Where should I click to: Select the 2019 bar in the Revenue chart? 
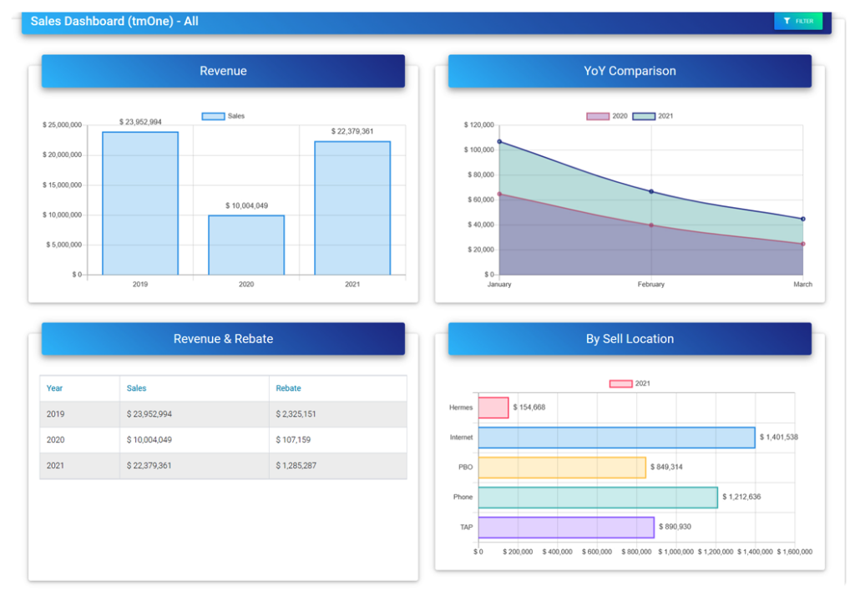coord(139,205)
